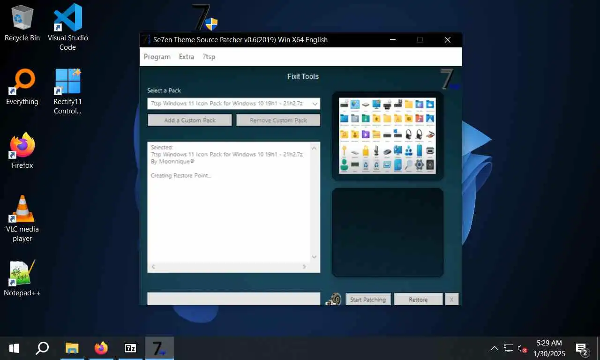Image resolution: width=600 pixels, height=360 pixels.
Task: Show hidden system tray icons
Action: click(x=494, y=348)
